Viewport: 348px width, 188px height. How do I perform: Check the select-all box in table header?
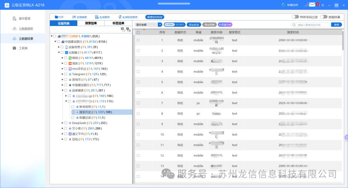(x=138, y=32)
